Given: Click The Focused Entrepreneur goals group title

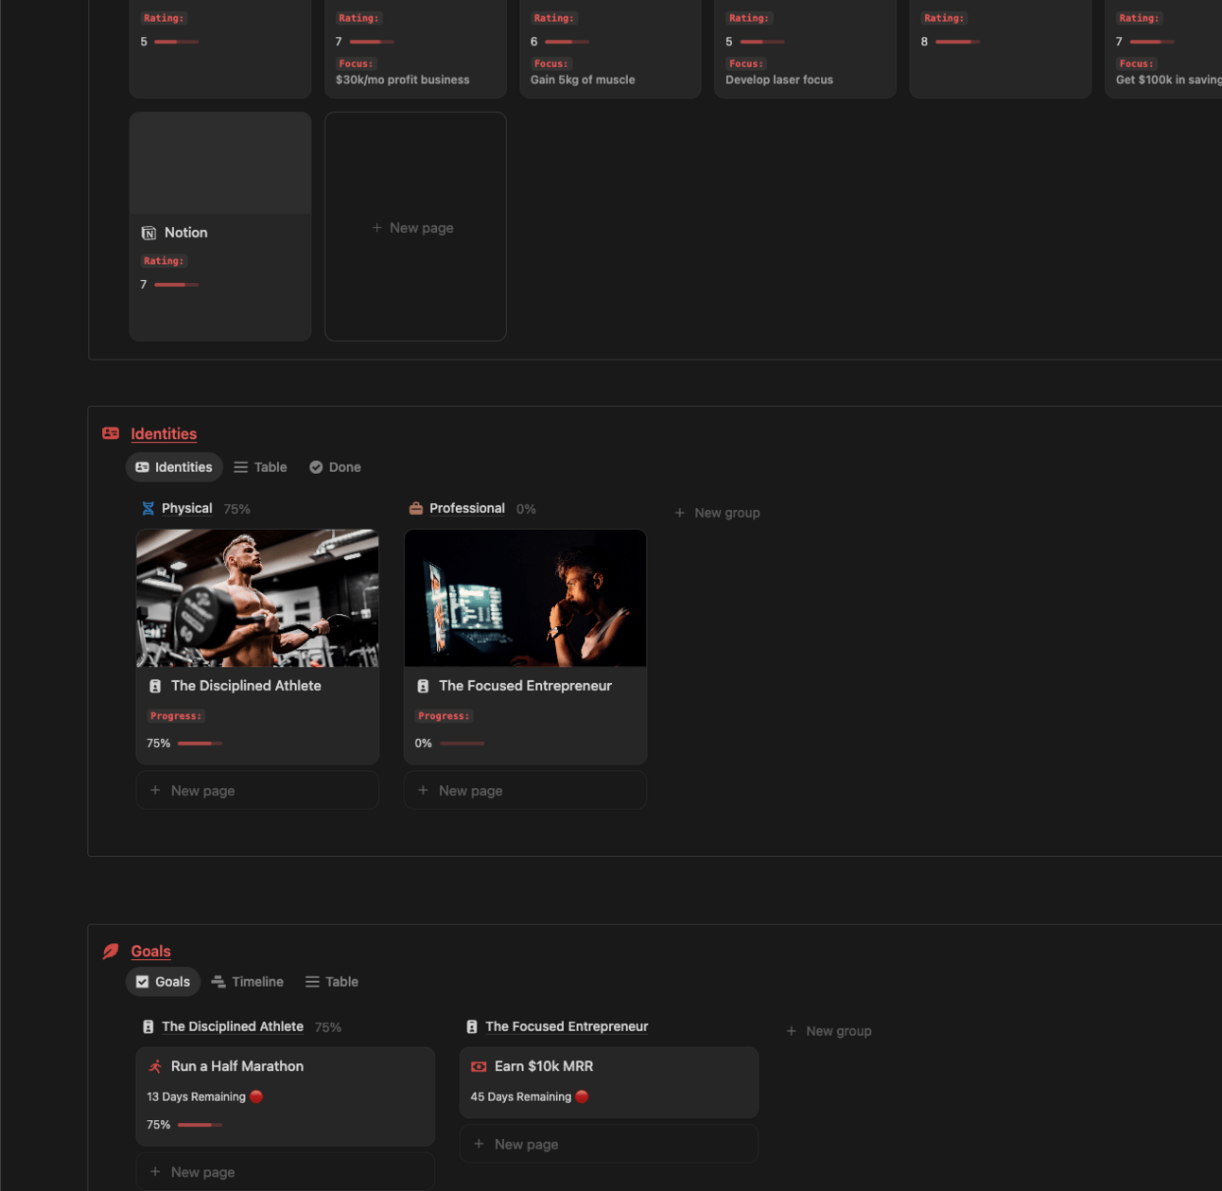Looking at the screenshot, I should click(567, 1026).
